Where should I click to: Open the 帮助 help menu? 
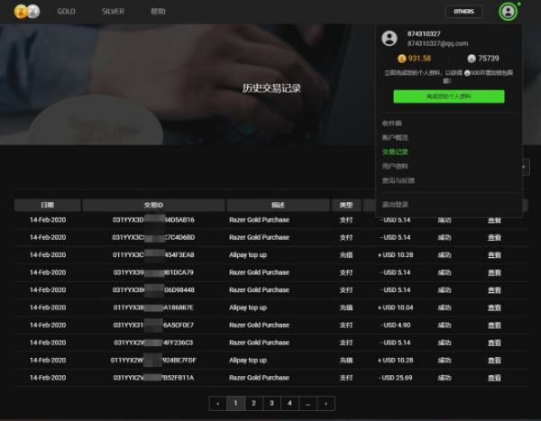(x=158, y=12)
